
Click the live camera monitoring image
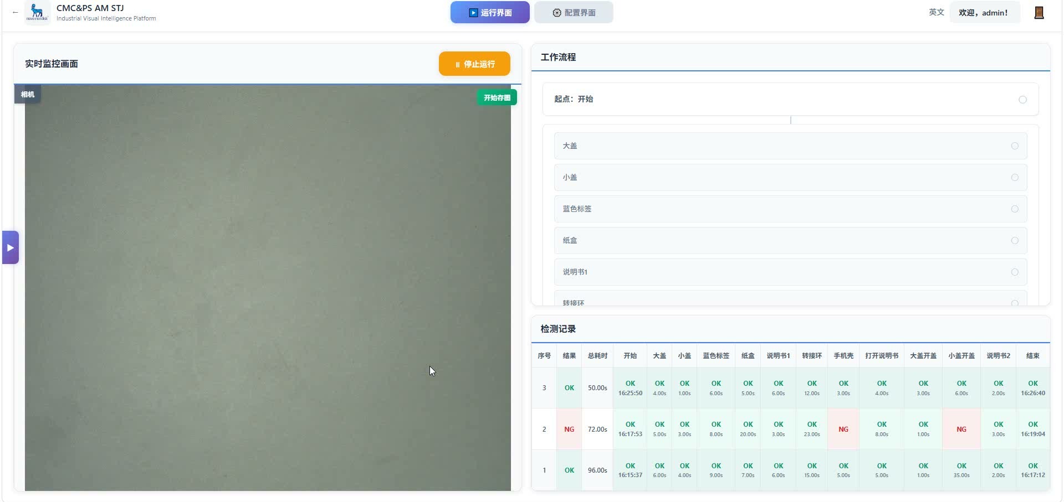point(268,288)
